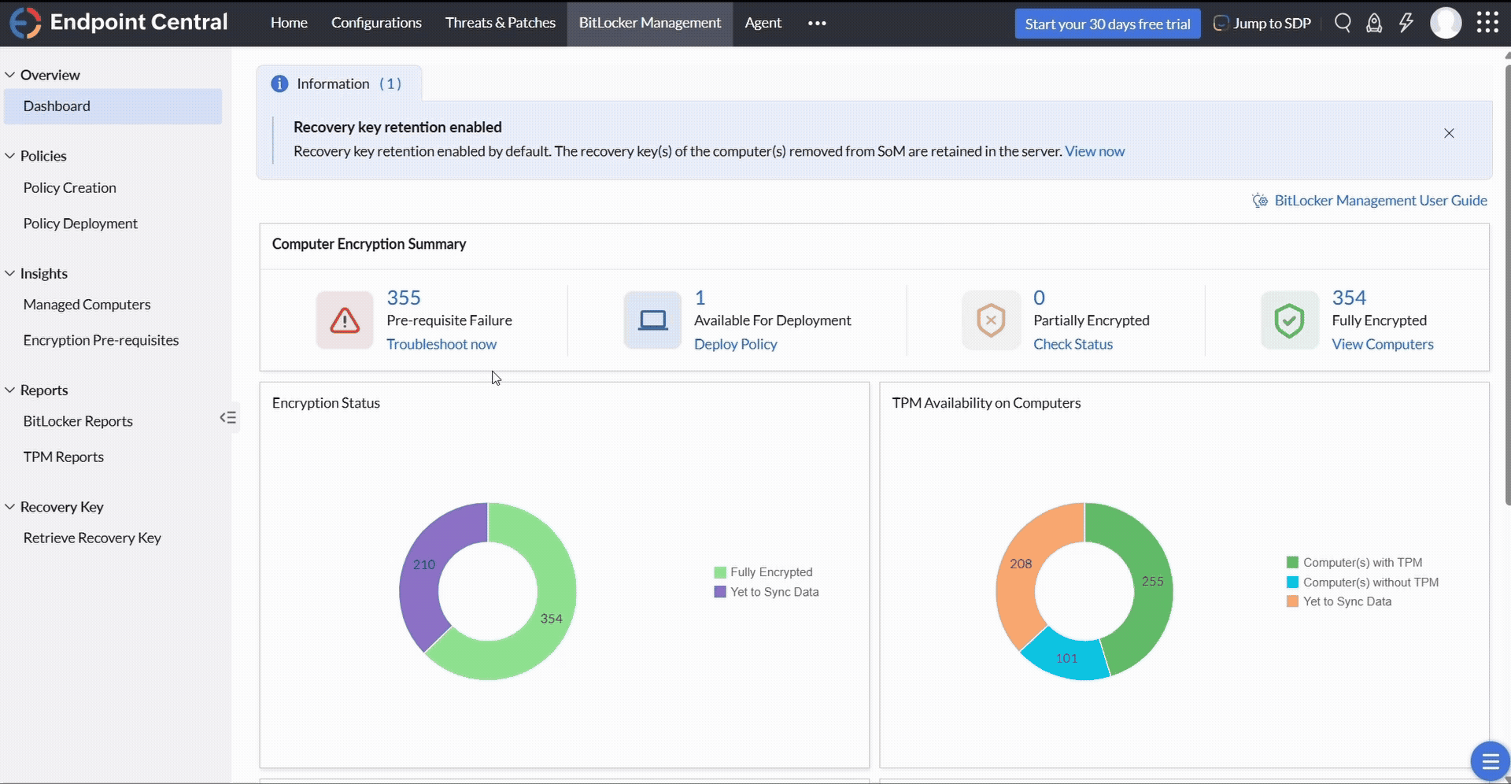
Task: Click the Jump to SDP icon
Action: (1221, 23)
